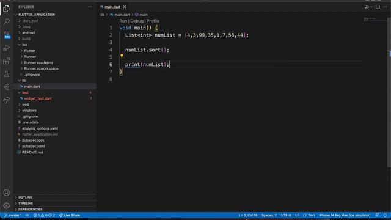
Task: Click the feedback icon in status bar
Action: (x=377, y=215)
